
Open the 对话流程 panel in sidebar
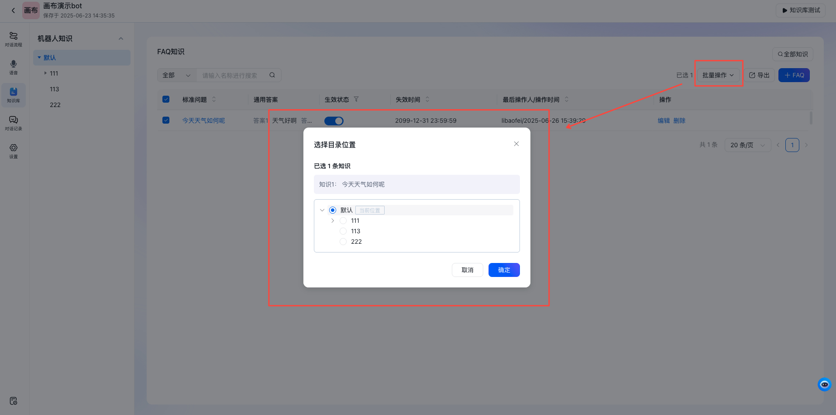(14, 38)
